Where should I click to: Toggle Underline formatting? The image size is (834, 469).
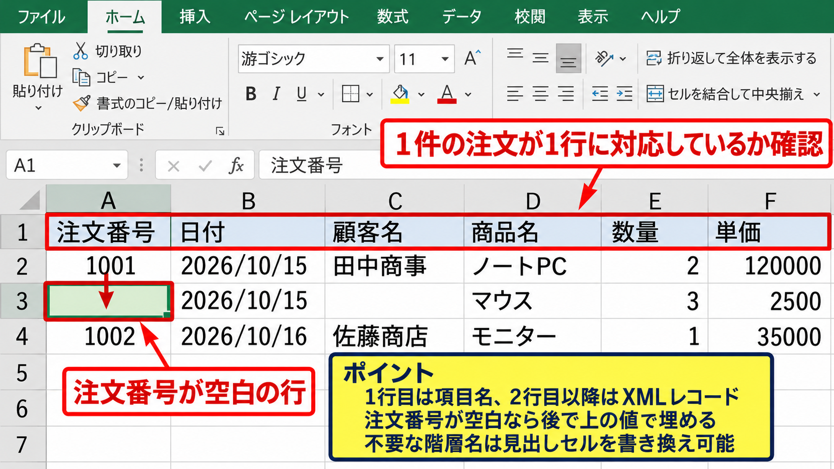coord(301,94)
